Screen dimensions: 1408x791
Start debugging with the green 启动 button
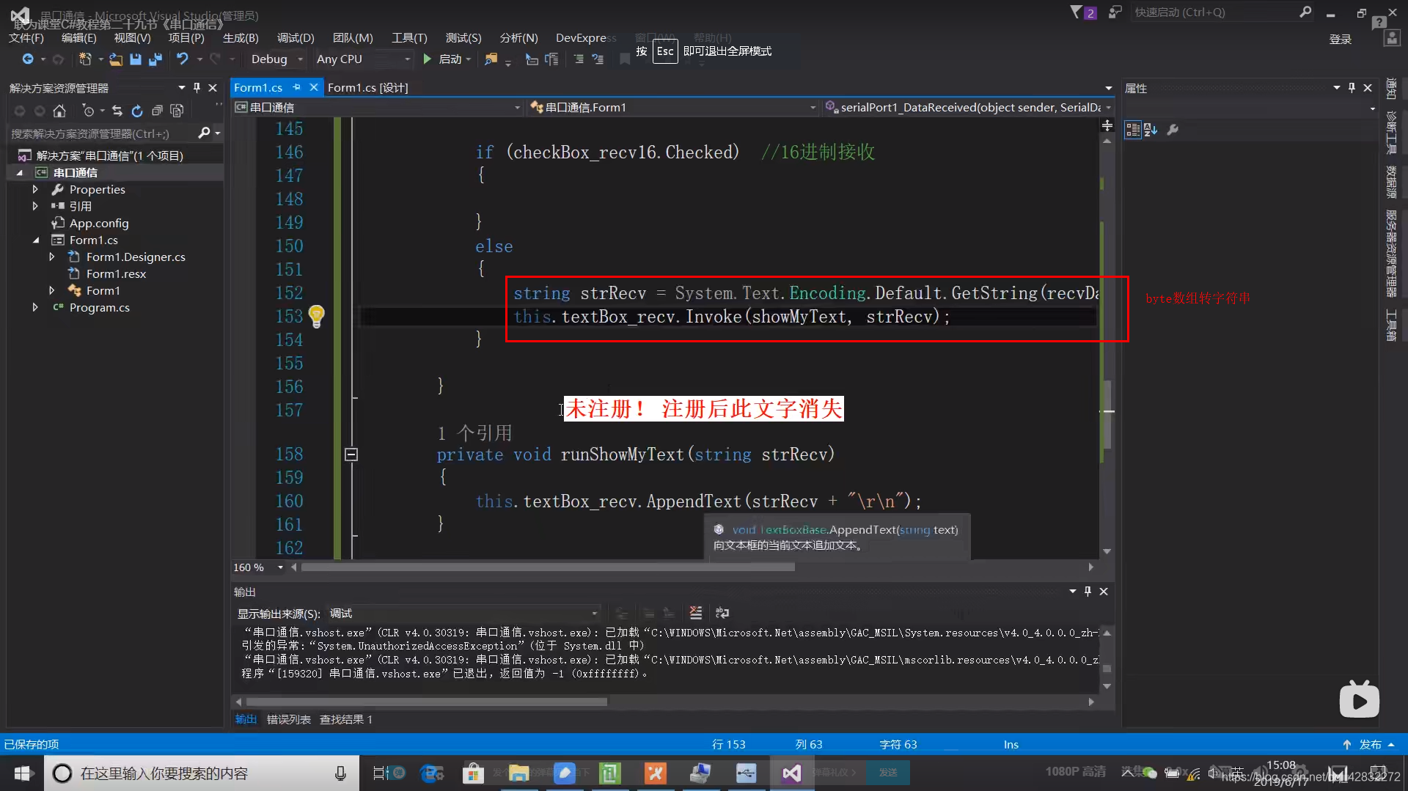pos(447,59)
